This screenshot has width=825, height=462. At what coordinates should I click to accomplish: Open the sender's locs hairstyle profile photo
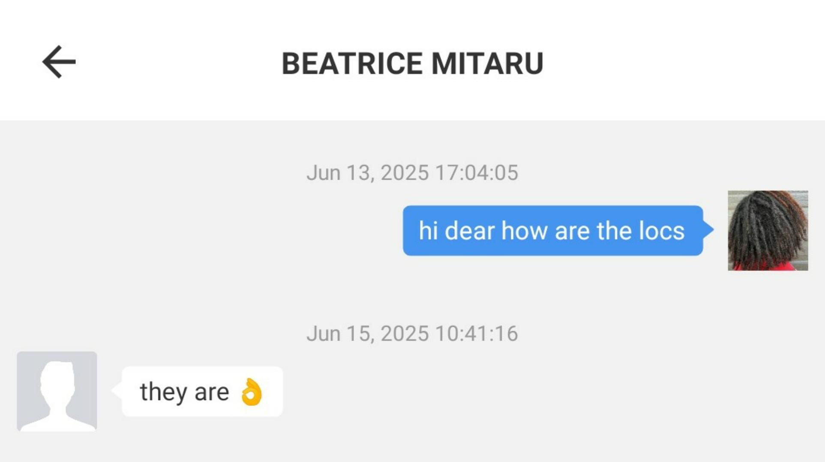[x=768, y=231]
